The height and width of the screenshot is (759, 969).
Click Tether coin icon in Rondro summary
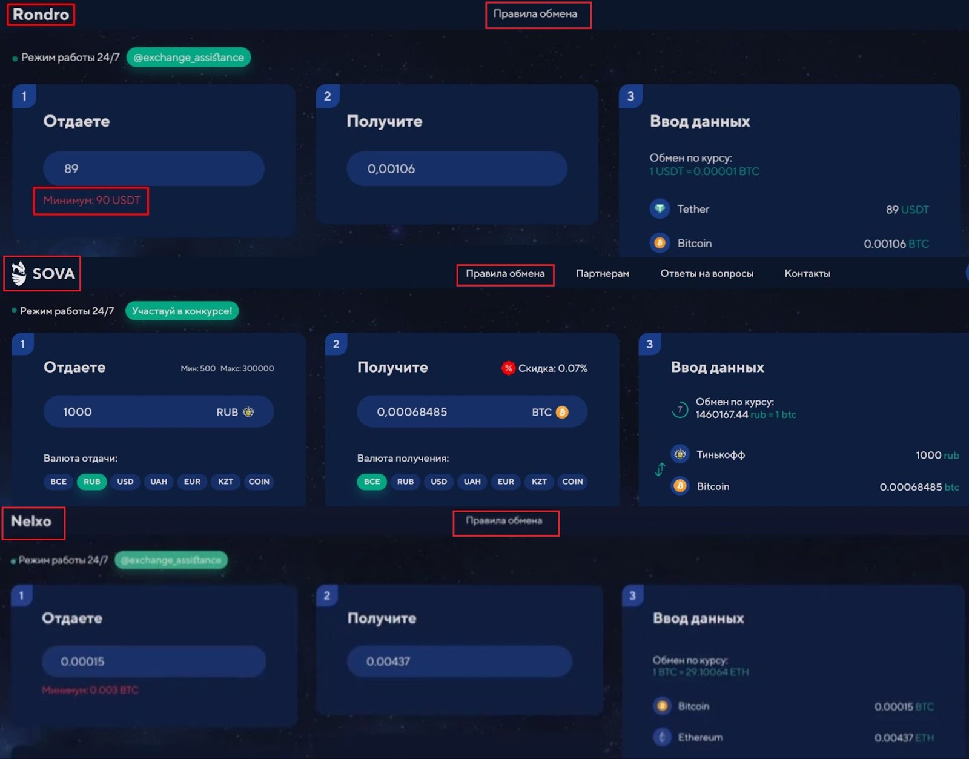point(660,209)
